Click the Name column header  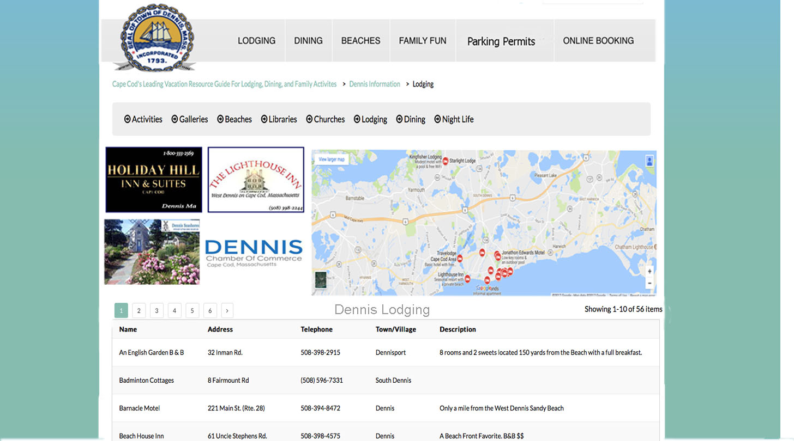(x=128, y=329)
